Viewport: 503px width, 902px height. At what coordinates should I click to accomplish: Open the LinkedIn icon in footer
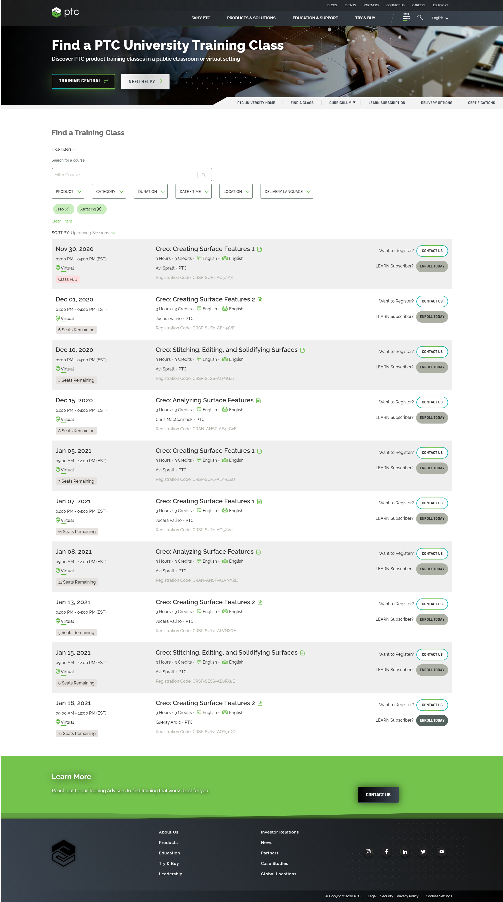pos(405,852)
